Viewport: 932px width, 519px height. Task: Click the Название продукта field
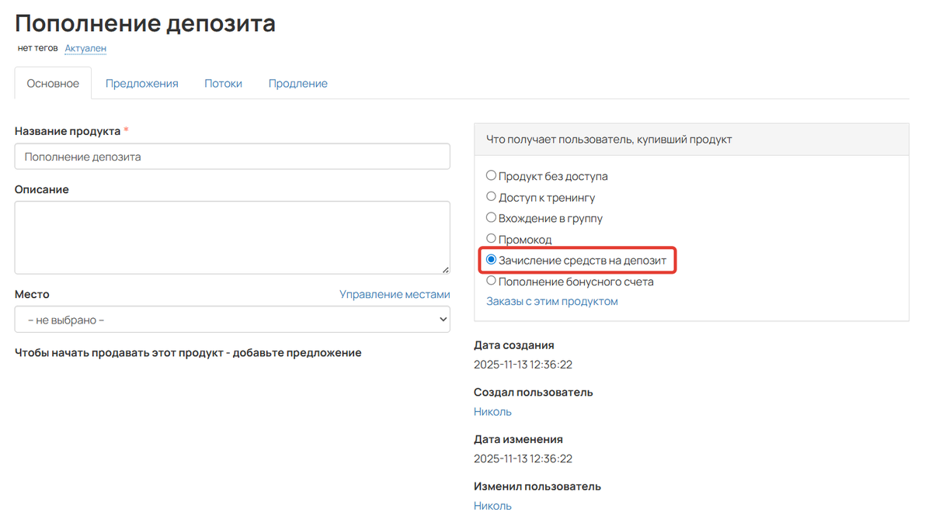pyautogui.click(x=232, y=156)
